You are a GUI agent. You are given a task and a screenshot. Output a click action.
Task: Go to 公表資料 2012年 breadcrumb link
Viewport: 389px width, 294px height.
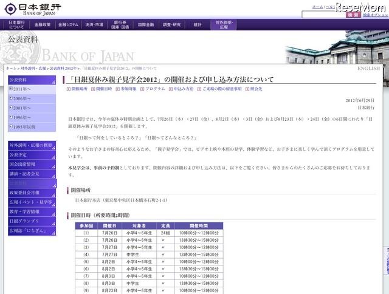pyautogui.click(x=63, y=68)
